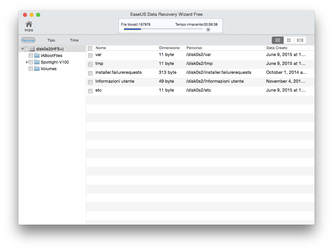Expand the Spotlight-V100 folder
The width and height of the screenshot is (333, 251).
pyautogui.click(x=27, y=62)
